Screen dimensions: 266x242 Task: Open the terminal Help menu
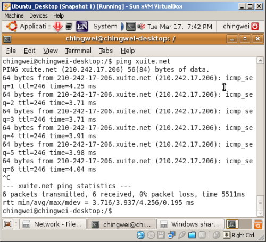point(128,51)
